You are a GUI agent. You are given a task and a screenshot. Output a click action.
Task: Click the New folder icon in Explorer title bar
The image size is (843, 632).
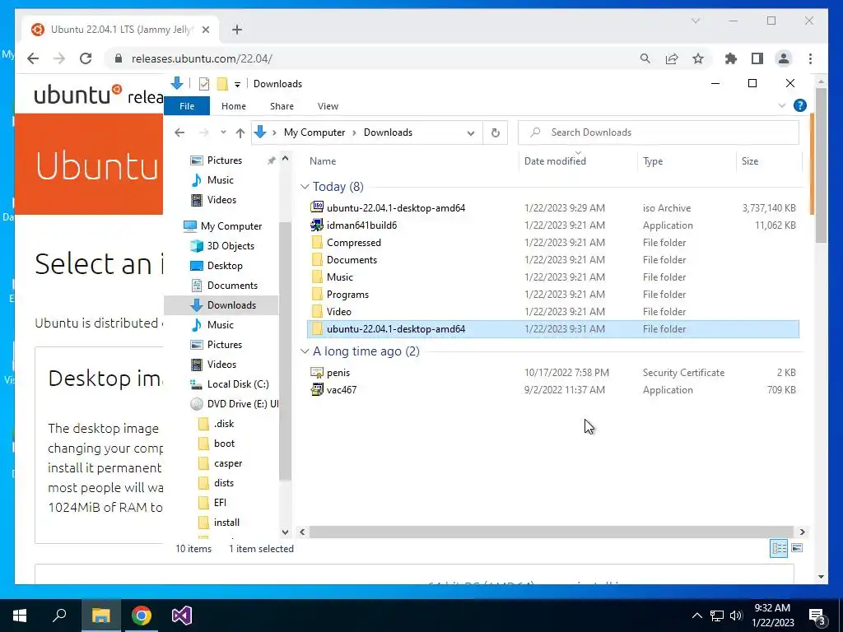(x=222, y=84)
